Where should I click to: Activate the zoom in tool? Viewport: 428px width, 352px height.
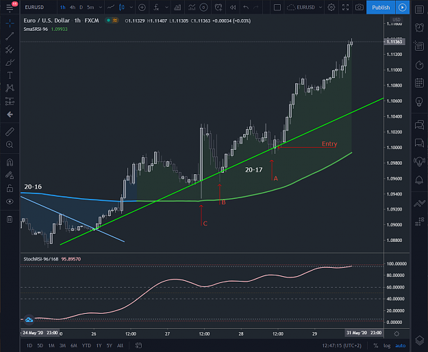coord(10,145)
